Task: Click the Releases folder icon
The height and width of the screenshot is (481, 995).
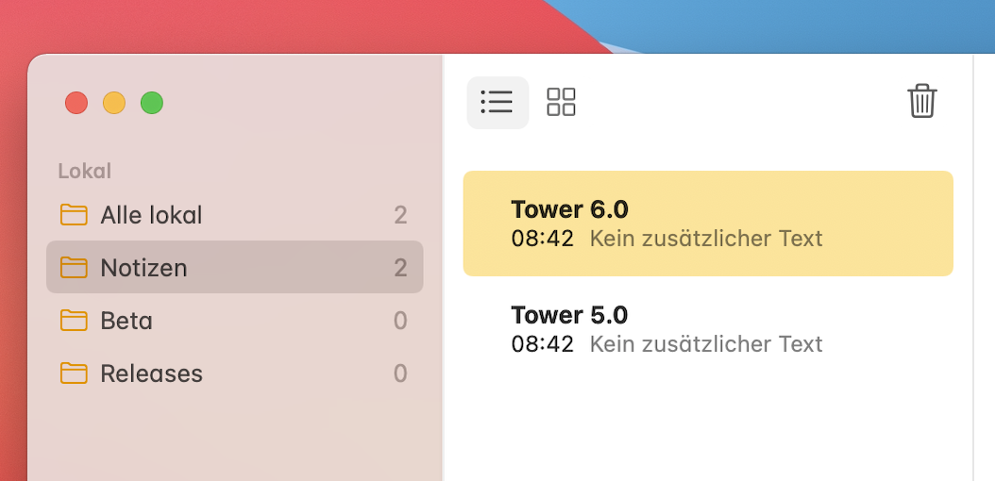Action: point(74,373)
